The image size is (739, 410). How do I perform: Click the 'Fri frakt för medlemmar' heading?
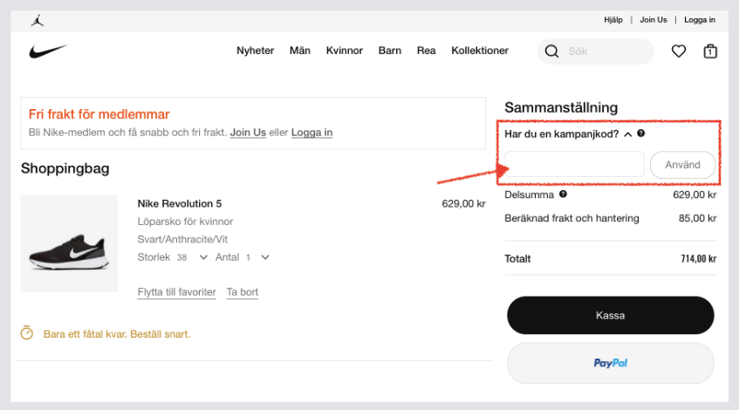(x=99, y=114)
